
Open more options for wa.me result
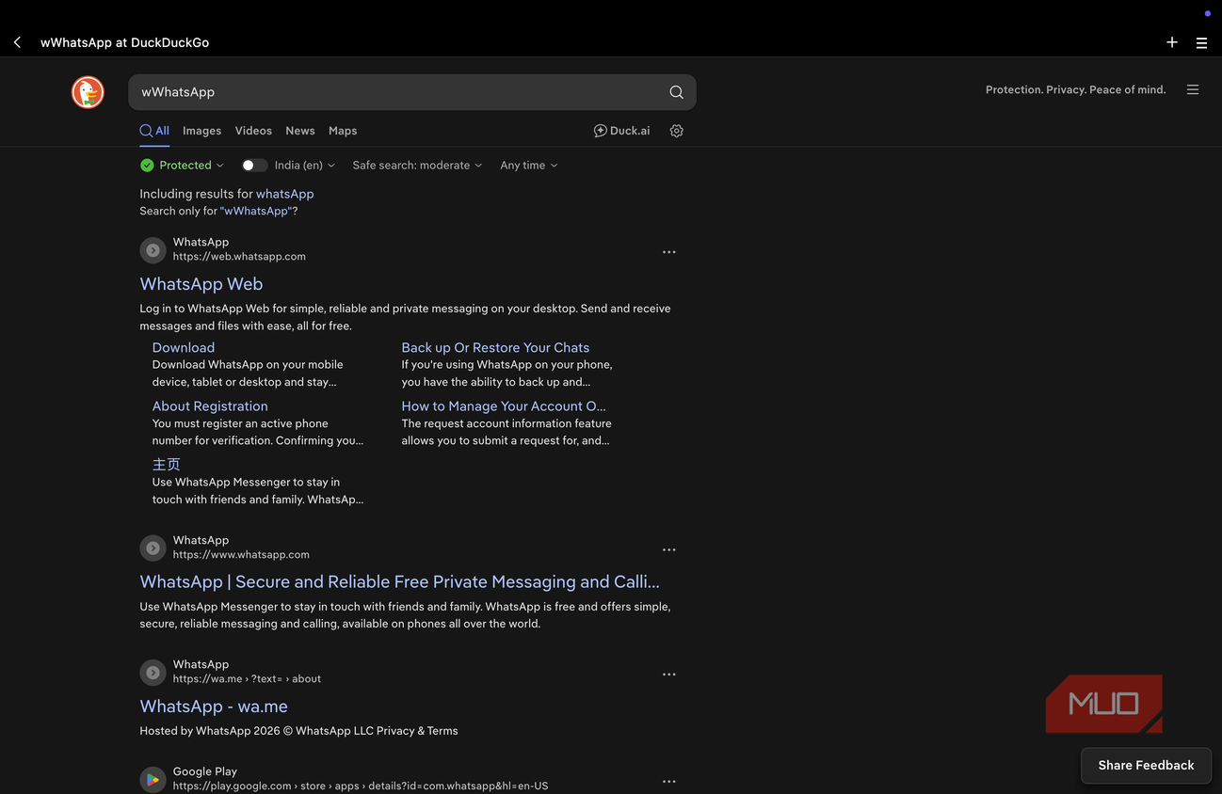tap(668, 675)
